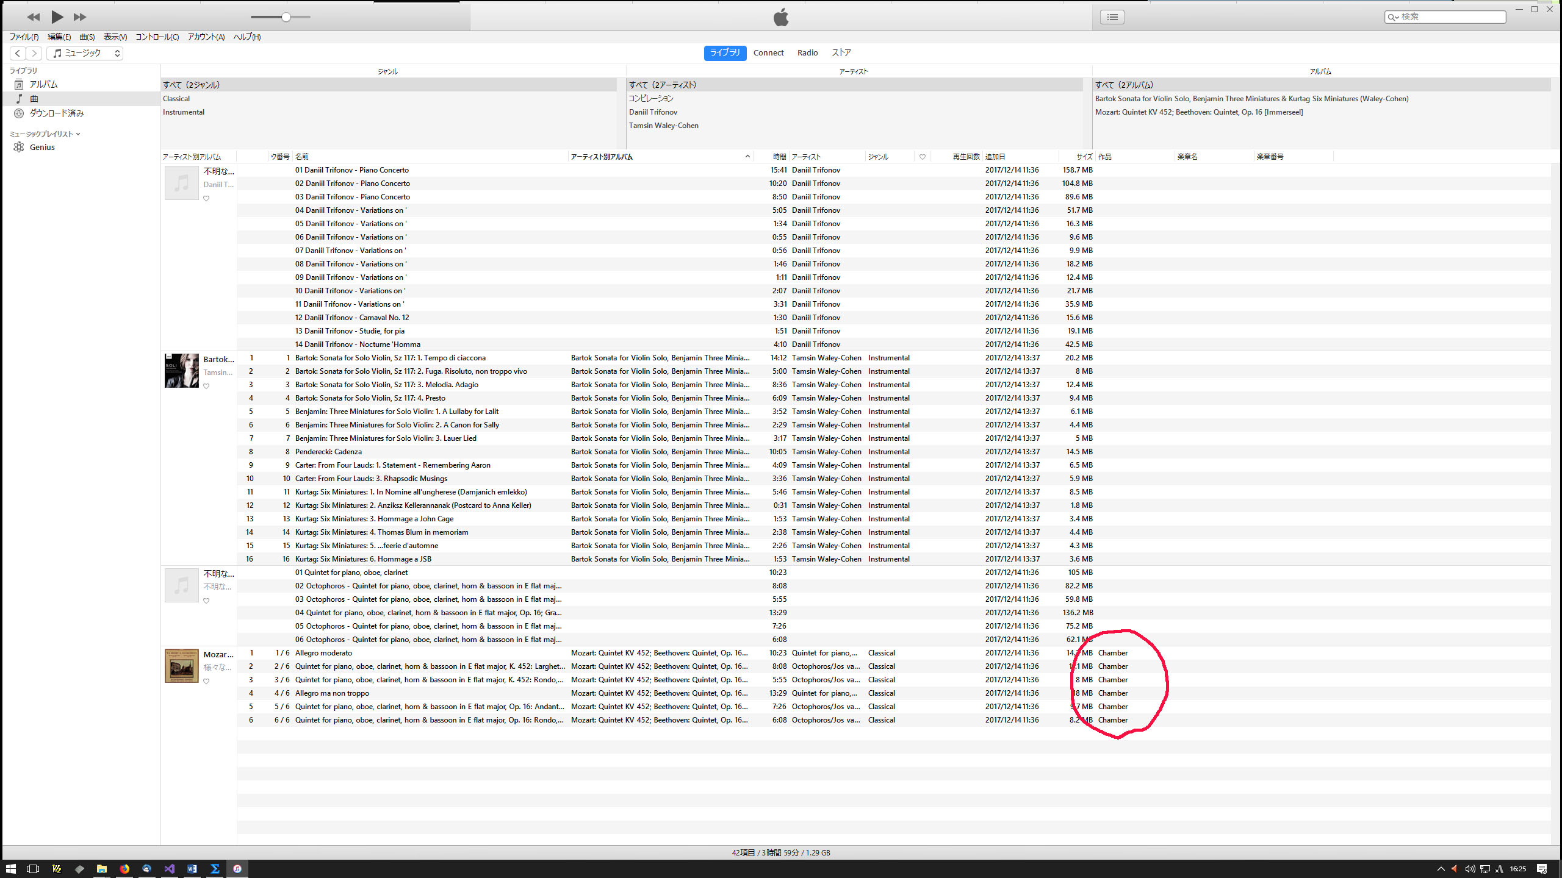The height and width of the screenshot is (878, 1562).
Task: Toggle love heart under Mozart album artwork
Action: pyautogui.click(x=206, y=681)
